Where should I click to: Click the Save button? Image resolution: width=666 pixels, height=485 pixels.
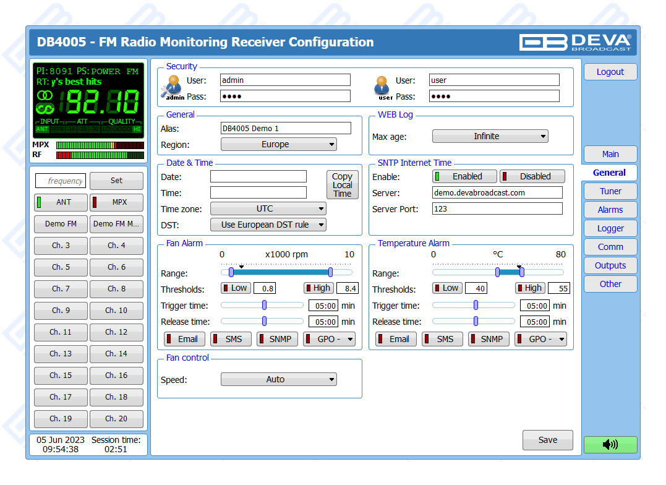point(547,440)
